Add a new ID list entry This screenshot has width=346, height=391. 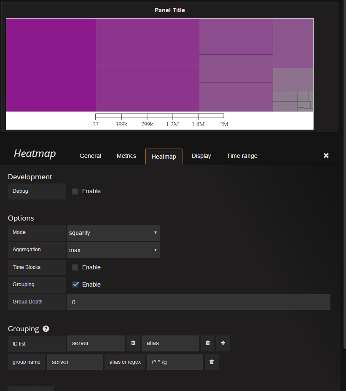pos(223,343)
